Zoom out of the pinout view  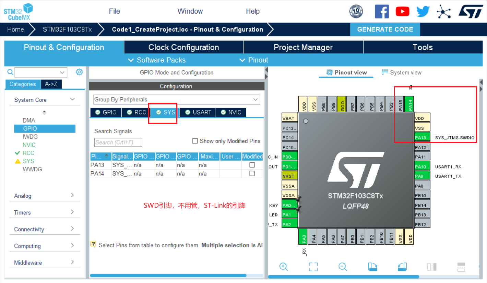tap(343, 267)
